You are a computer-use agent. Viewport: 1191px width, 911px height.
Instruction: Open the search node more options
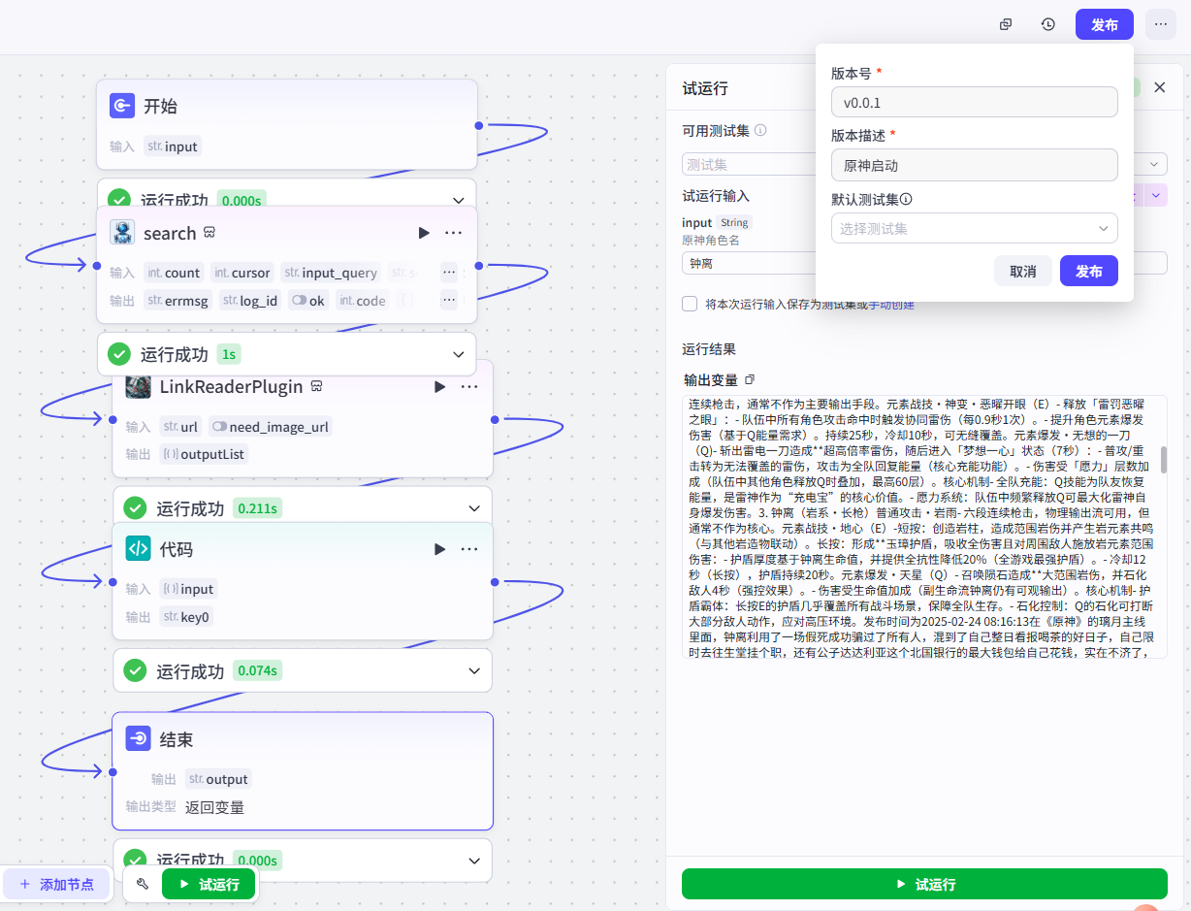coord(453,233)
